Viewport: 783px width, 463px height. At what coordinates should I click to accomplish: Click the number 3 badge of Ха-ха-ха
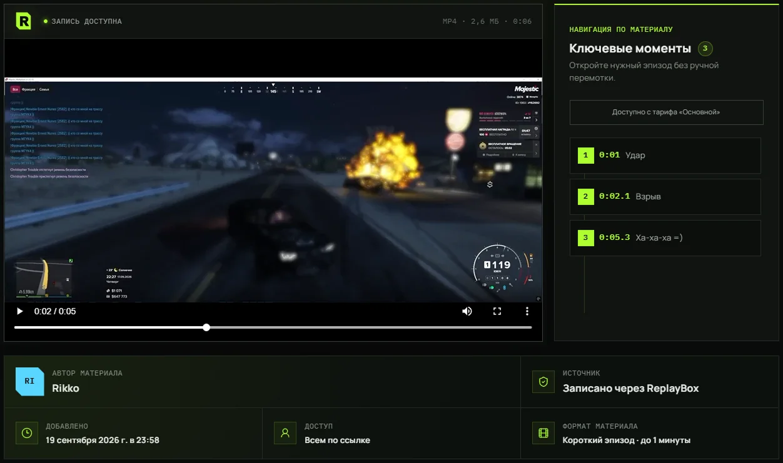pyautogui.click(x=585, y=238)
